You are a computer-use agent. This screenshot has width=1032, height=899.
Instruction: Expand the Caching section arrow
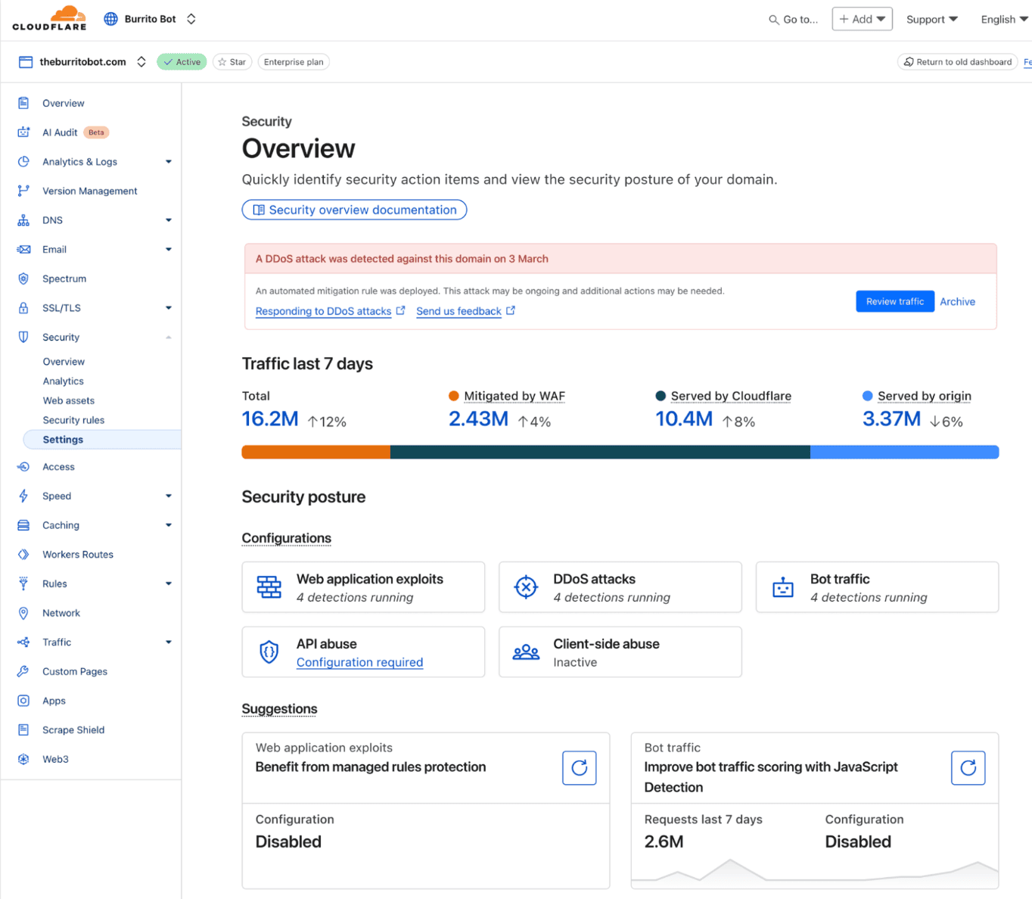click(169, 525)
